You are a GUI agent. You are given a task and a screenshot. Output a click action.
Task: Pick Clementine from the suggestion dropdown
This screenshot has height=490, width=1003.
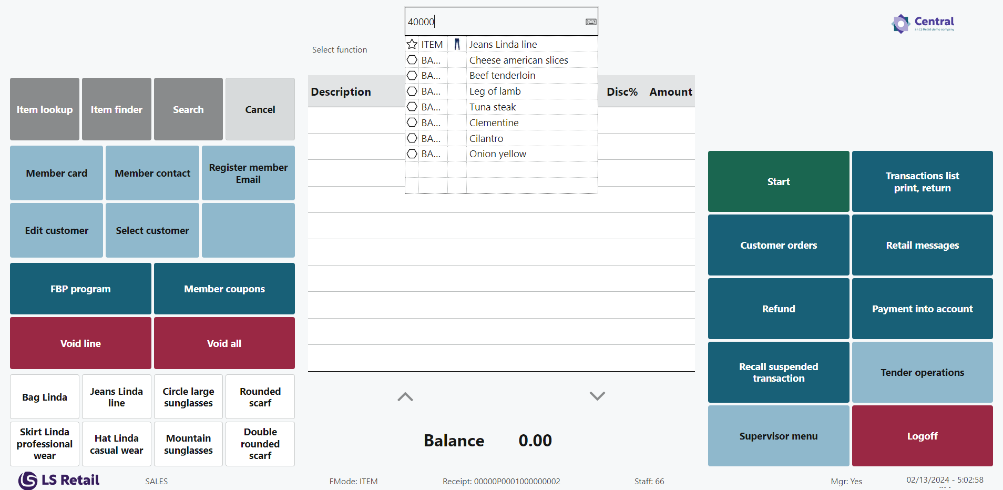coord(494,123)
